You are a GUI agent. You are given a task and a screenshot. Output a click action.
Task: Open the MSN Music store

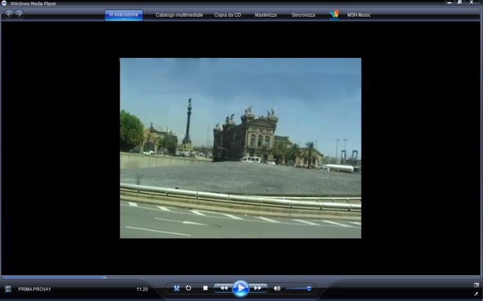(x=358, y=15)
